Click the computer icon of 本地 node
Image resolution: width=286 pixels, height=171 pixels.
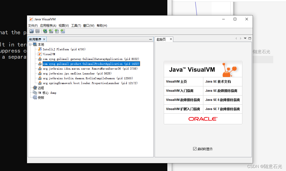pos(35,44)
